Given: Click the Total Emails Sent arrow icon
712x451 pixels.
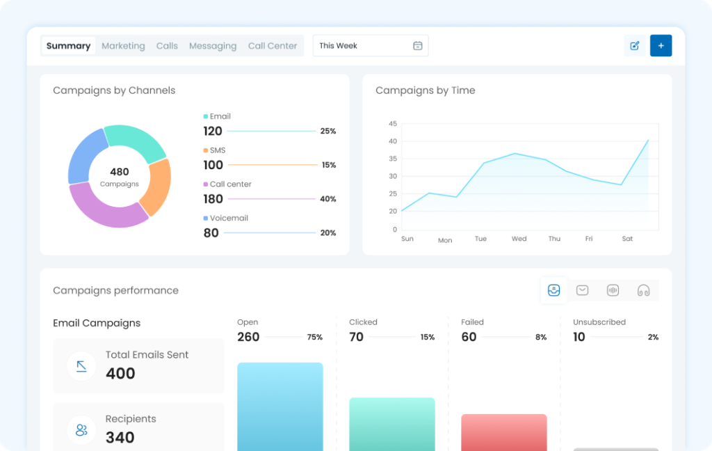Looking at the screenshot, I should click(81, 366).
